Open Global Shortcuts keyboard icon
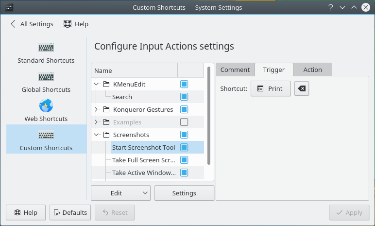The width and height of the screenshot is (375, 226). 46,77
